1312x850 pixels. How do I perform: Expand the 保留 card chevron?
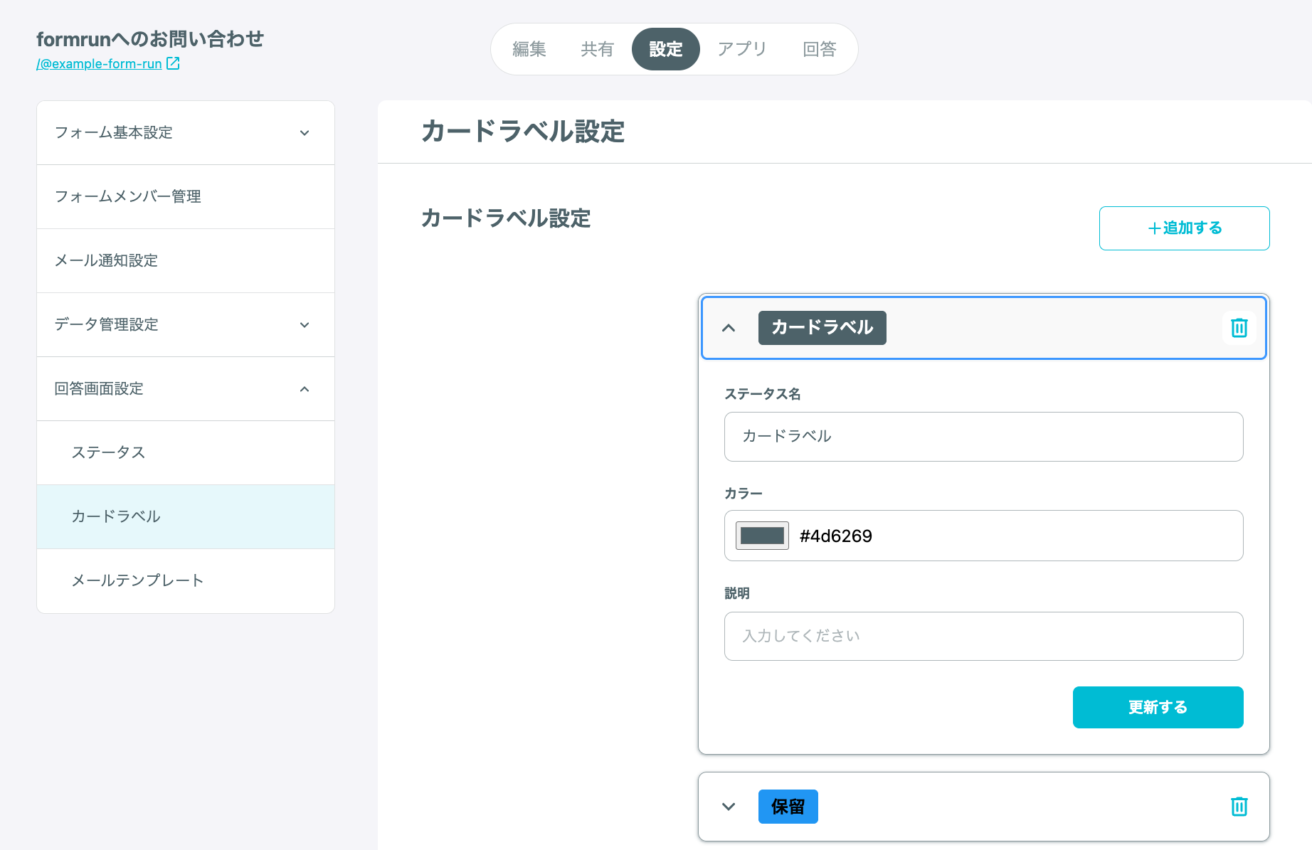(729, 807)
